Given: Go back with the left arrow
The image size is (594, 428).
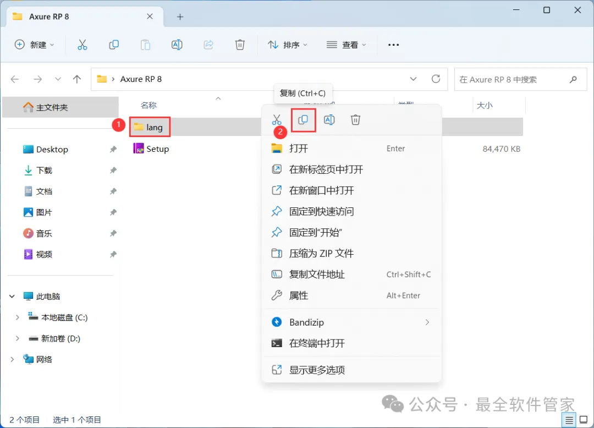Looking at the screenshot, I should [x=15, y=79].
